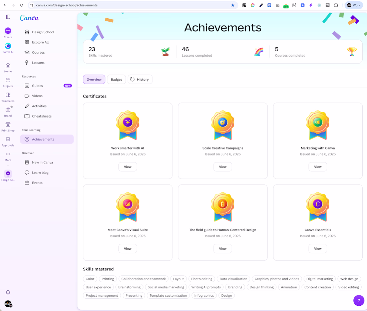Switch to the Badges tab
The height and width of the screenshot is (311, 367).
[116, 80]
